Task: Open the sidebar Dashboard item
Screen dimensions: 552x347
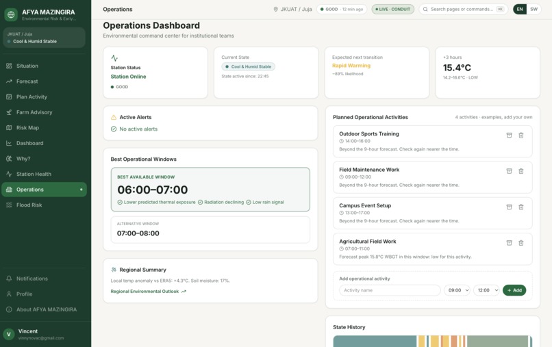Action: coord(45,143)
